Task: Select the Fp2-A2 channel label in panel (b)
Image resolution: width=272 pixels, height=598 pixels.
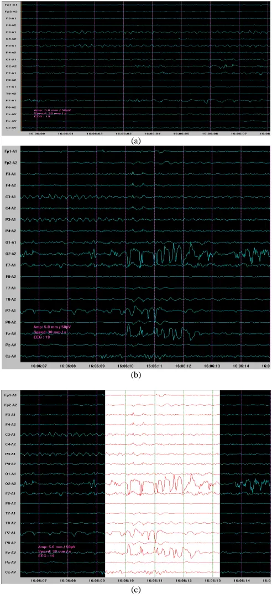Action: coord(11,163)
